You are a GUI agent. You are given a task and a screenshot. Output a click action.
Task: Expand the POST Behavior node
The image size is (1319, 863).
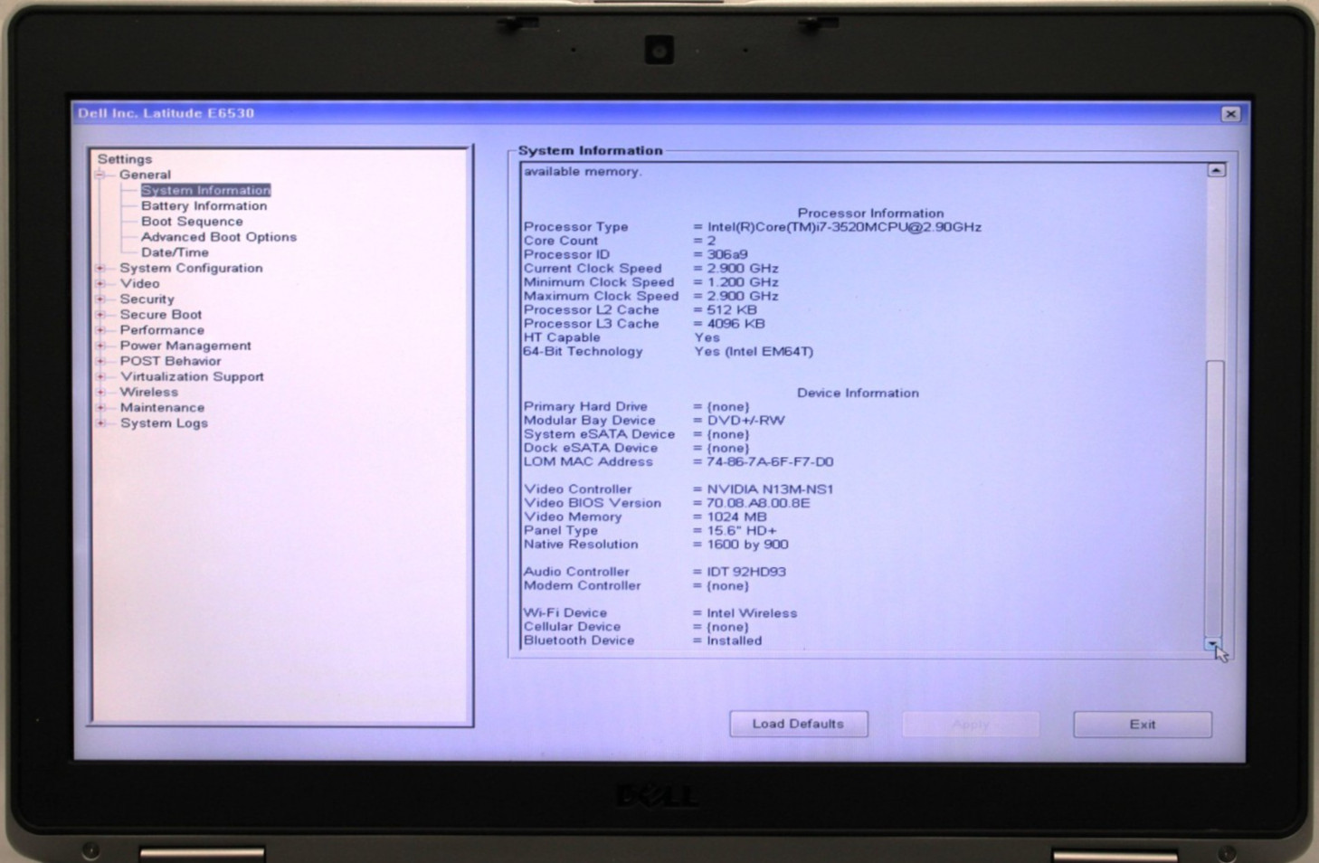coord(100,361)
